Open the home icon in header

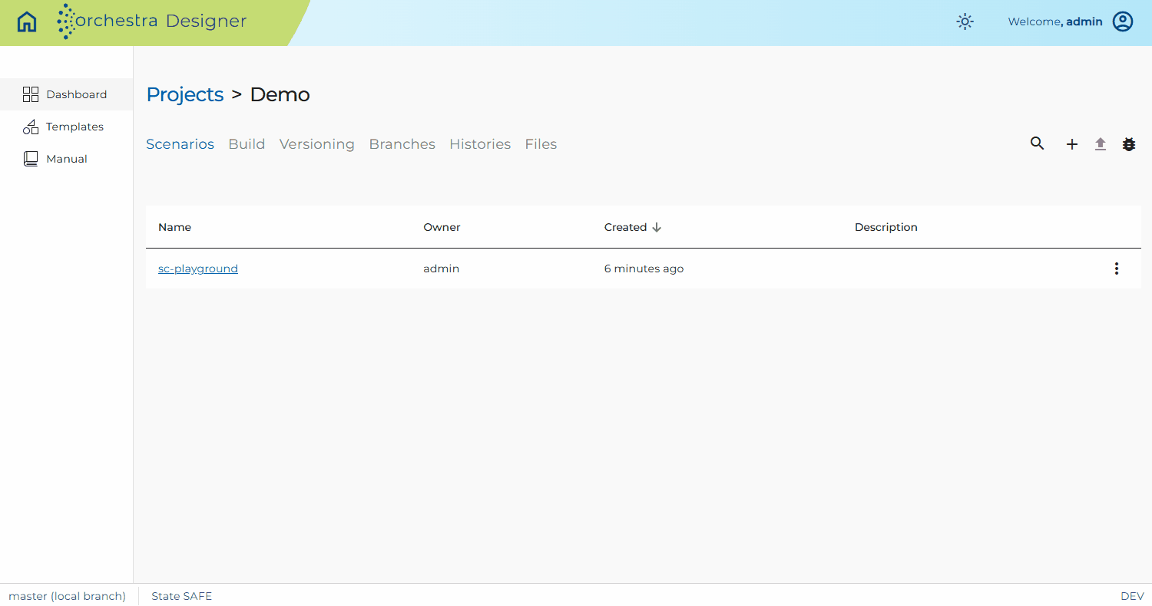27,21
